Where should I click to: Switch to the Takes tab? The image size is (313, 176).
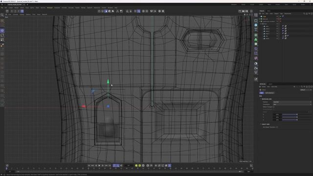pos(269,11)
